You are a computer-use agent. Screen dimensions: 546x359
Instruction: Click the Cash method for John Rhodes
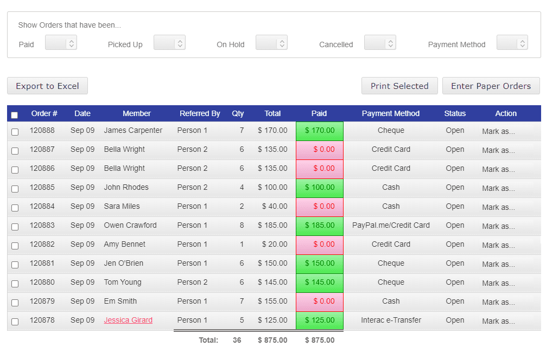391,187
